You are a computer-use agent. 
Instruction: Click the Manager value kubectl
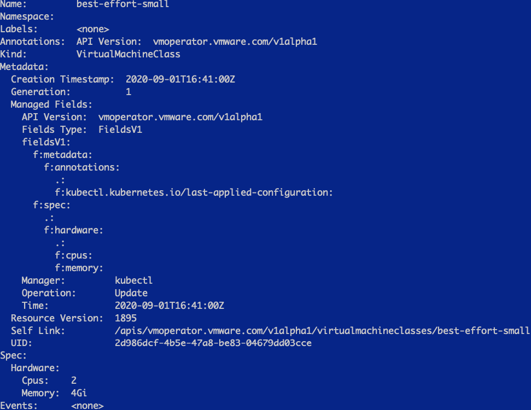coord(134,280)
